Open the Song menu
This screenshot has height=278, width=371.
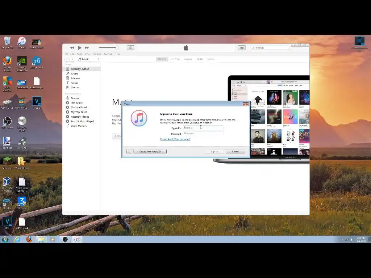point(80,54)
